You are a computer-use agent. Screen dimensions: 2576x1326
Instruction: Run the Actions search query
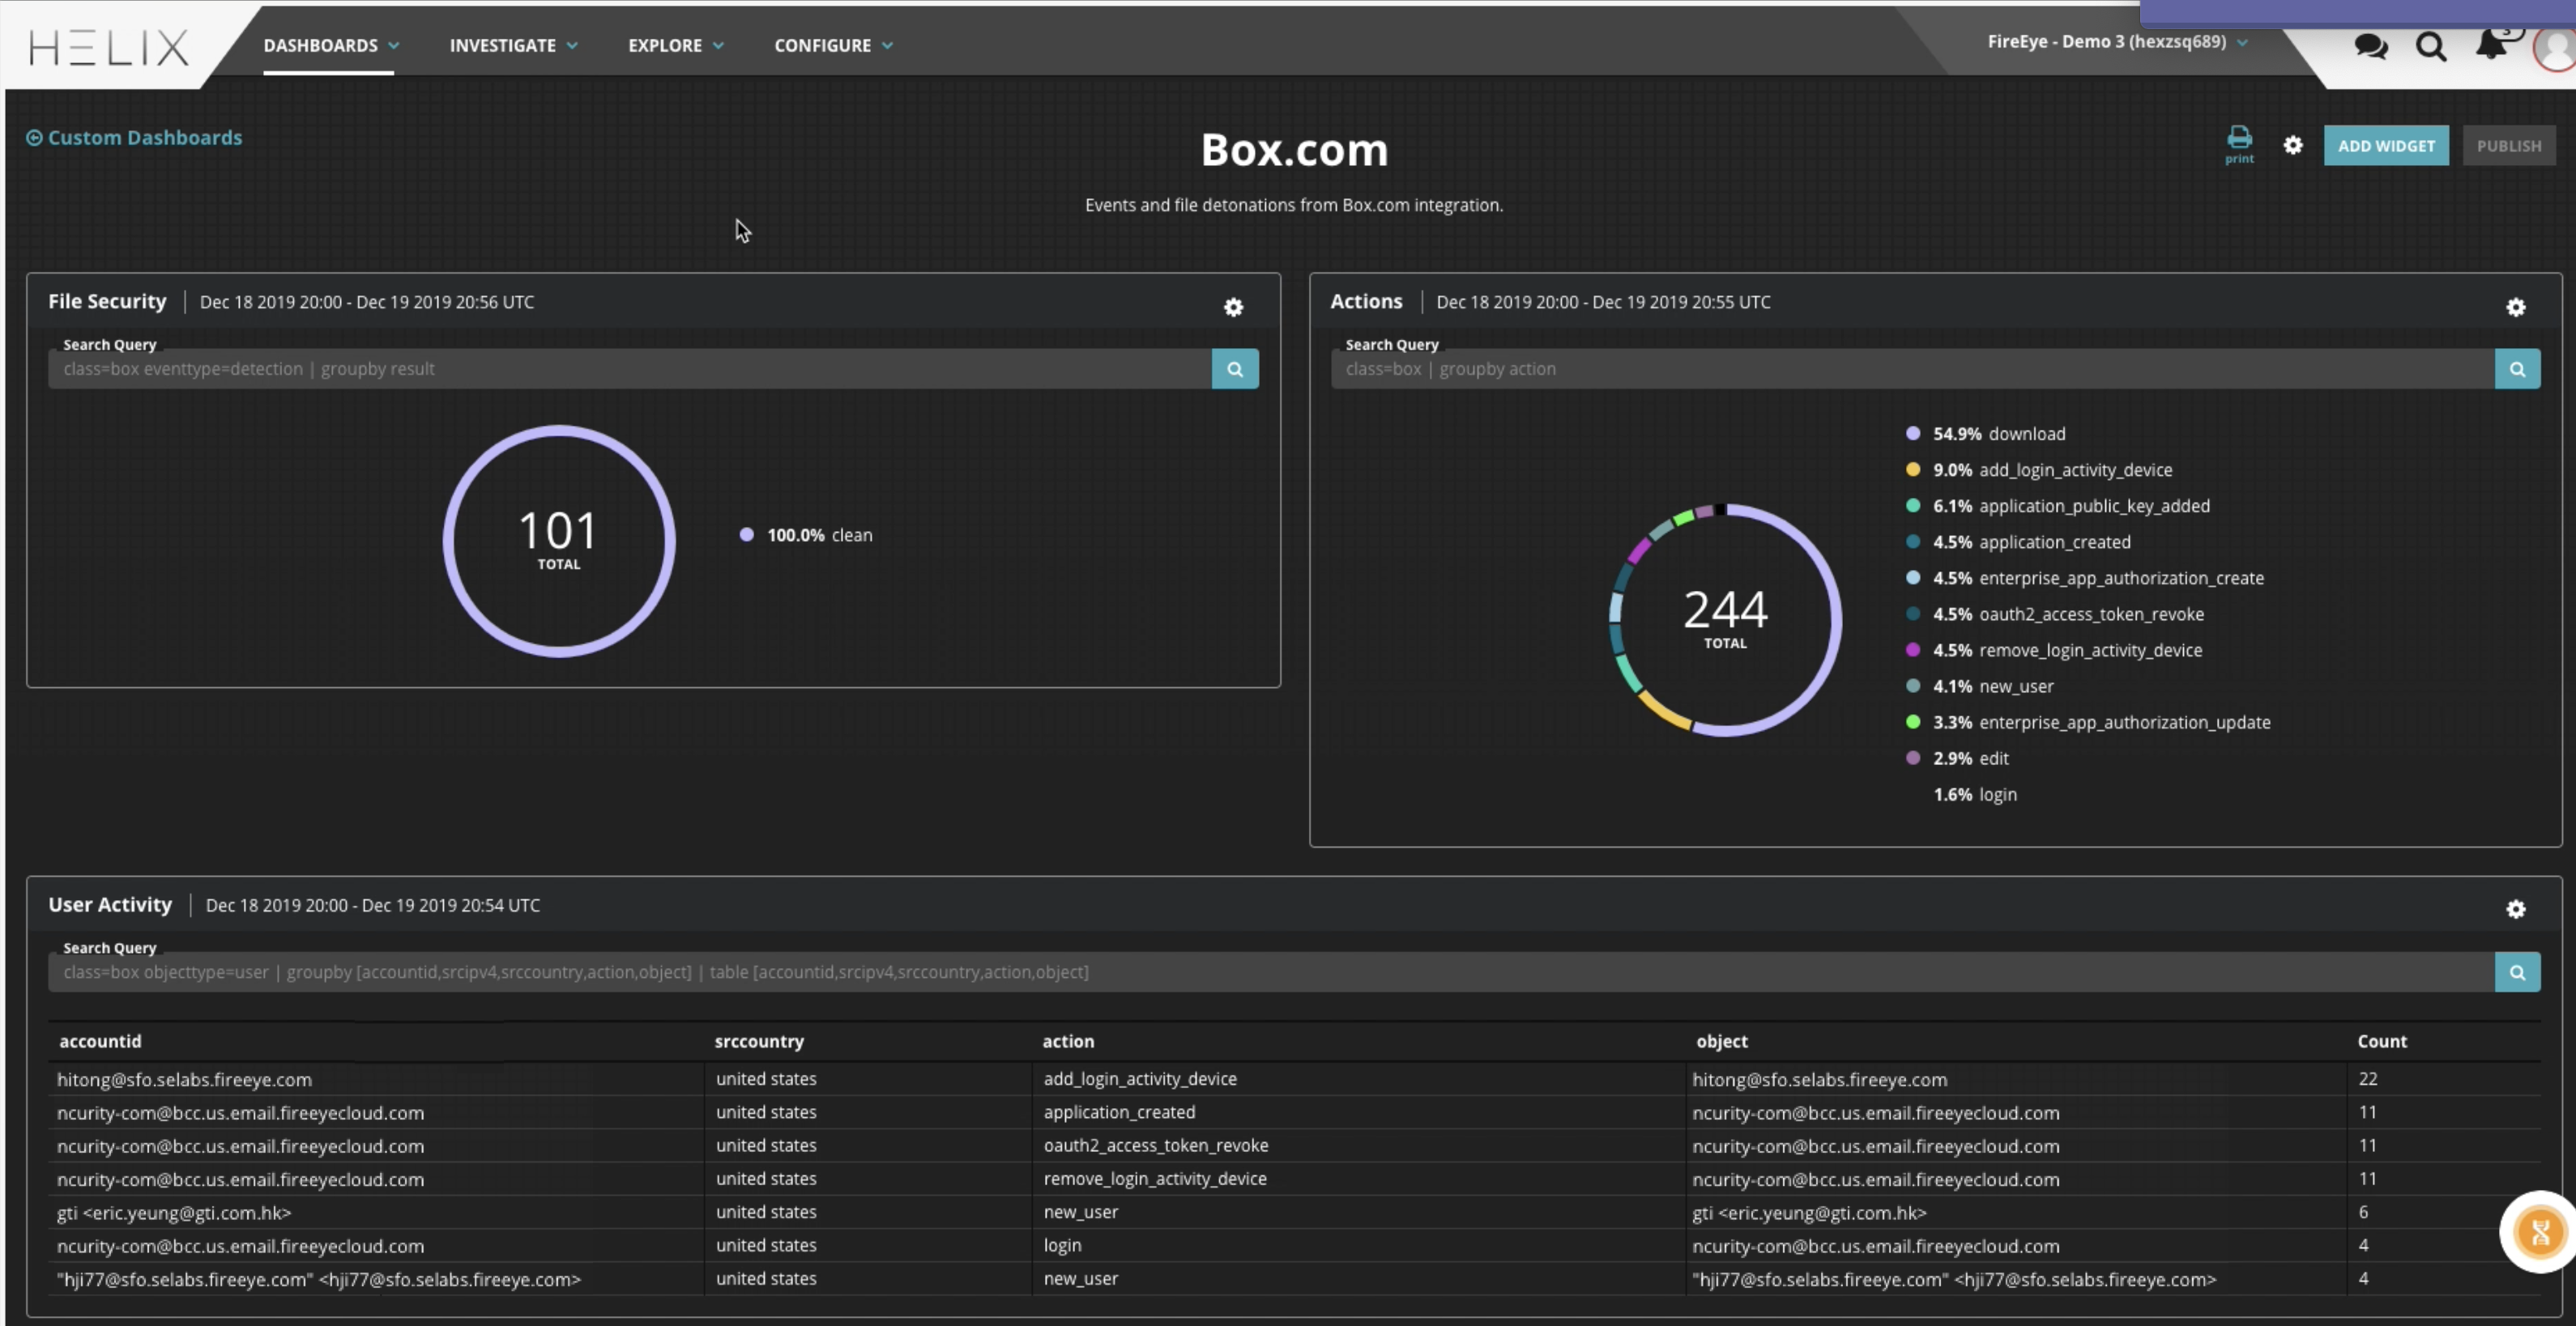[x=2517, y=368]
